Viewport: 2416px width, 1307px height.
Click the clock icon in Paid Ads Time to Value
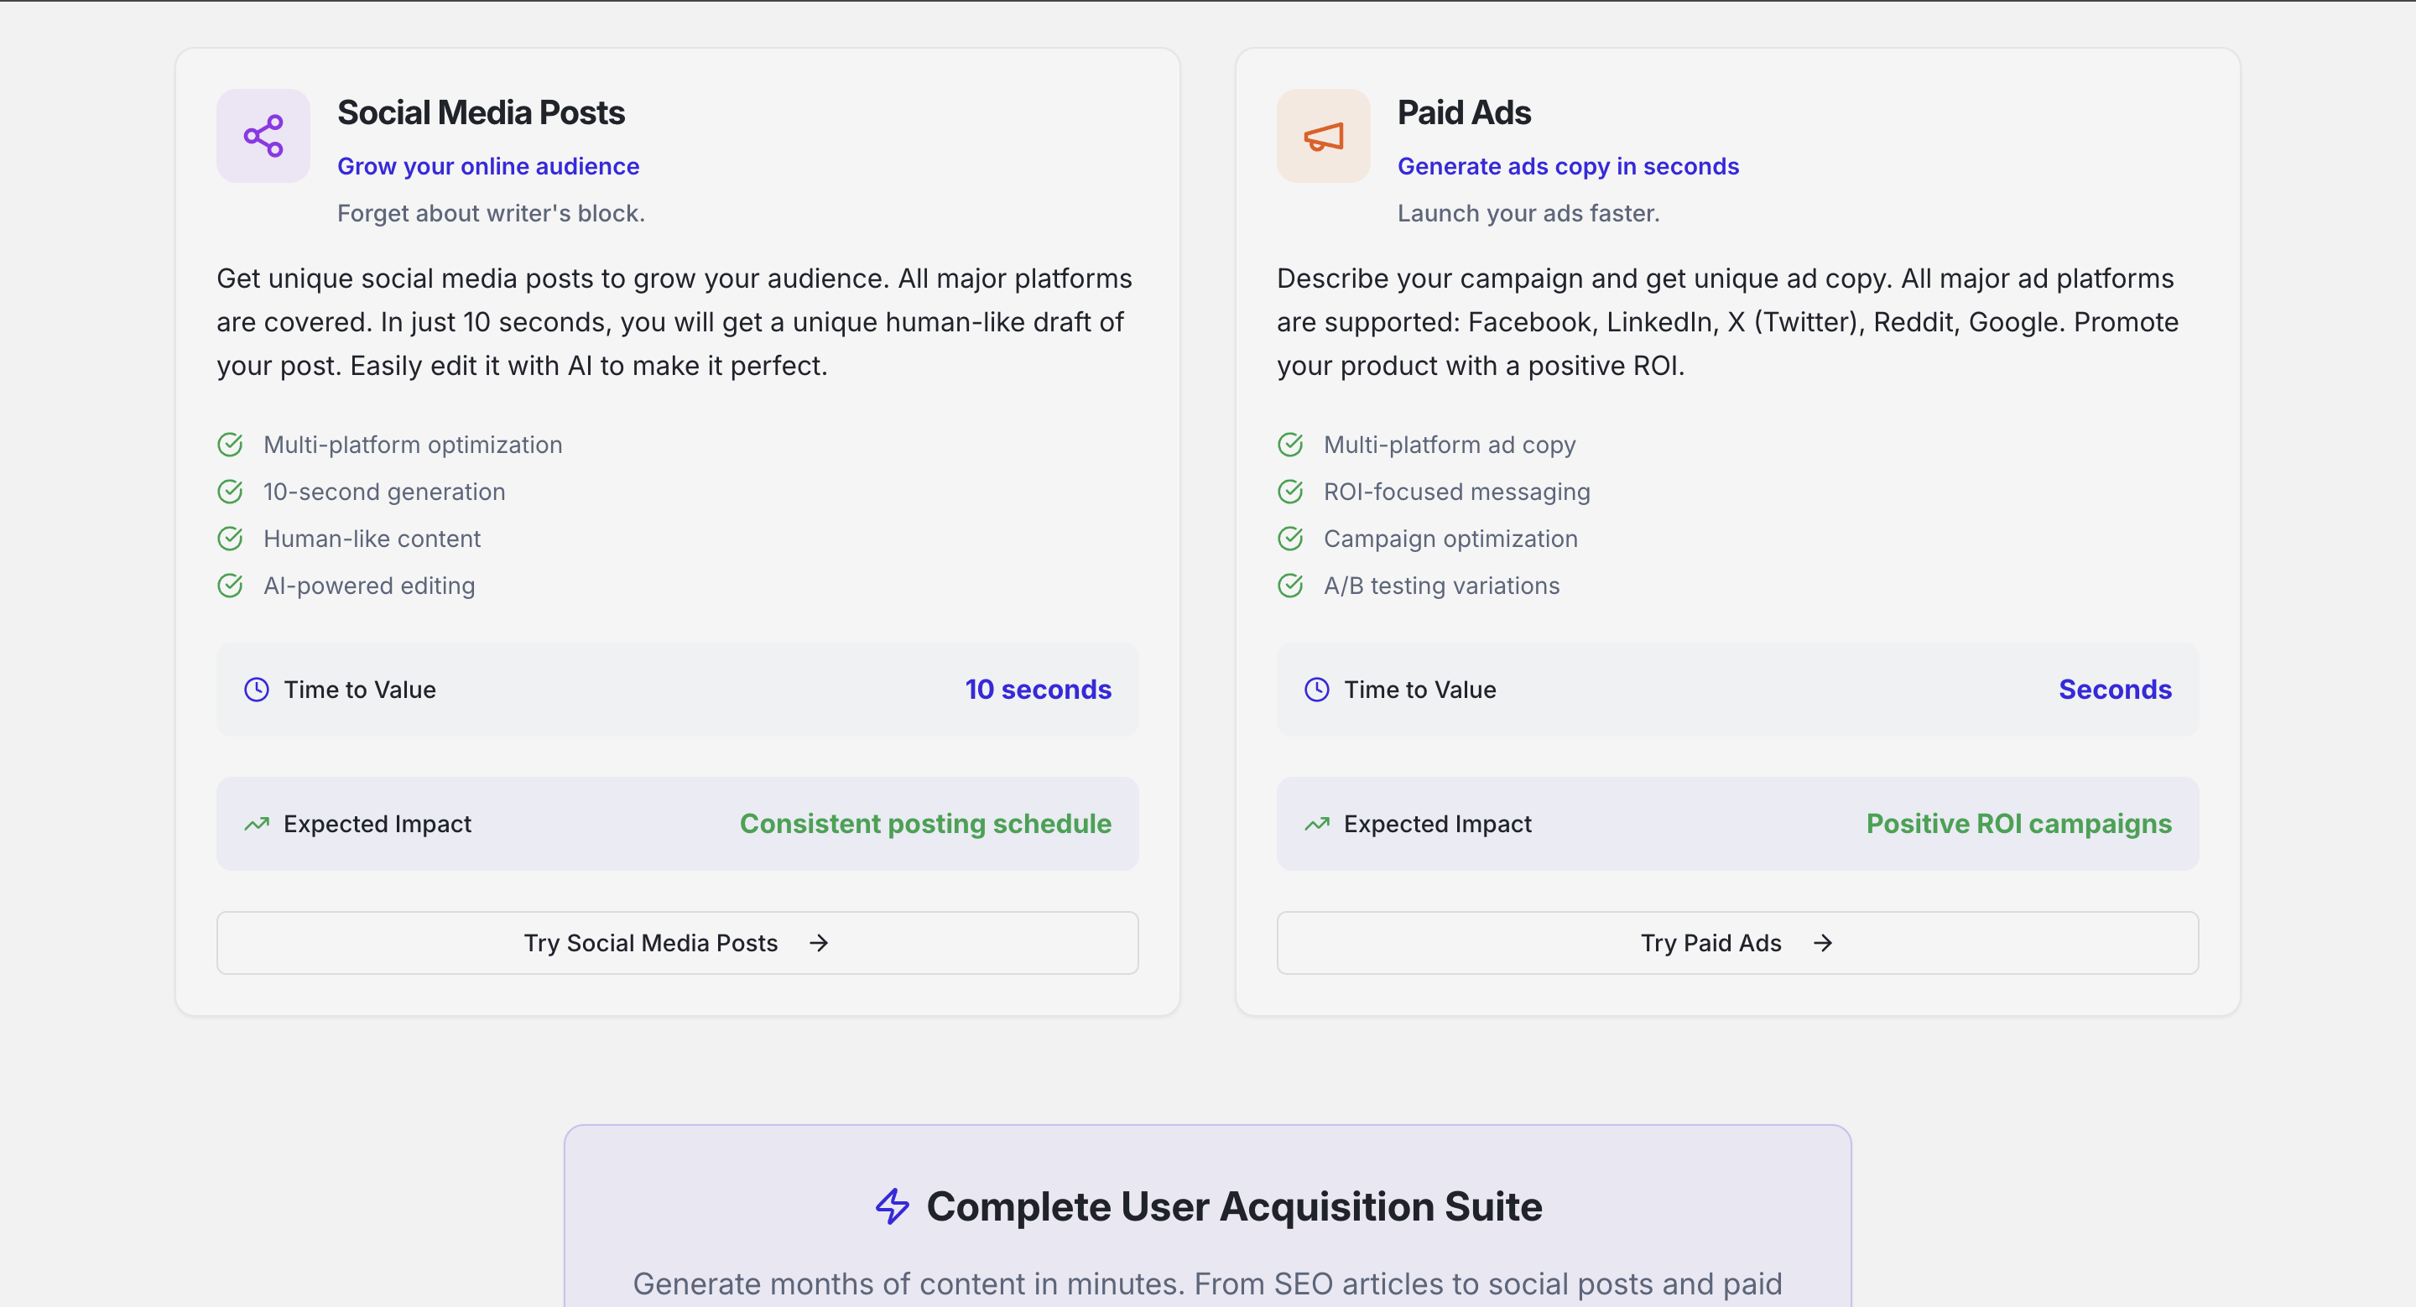(1316, 689)
